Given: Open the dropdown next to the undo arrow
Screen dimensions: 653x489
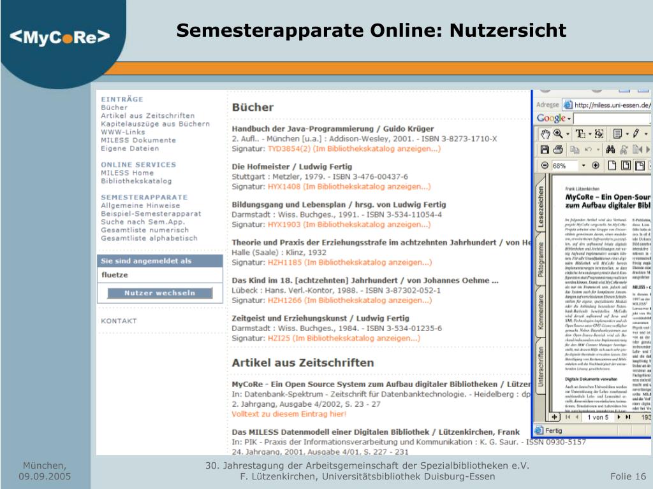Looking at the screenshot, I should click(598, 150).
